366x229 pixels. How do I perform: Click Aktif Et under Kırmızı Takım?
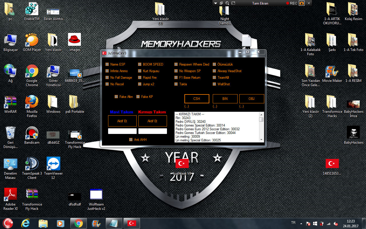152,121
